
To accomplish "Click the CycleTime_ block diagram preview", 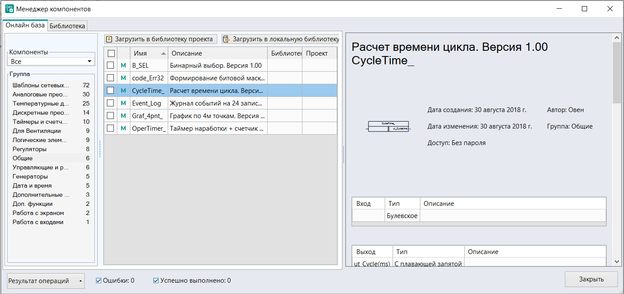I will [388, 126].
